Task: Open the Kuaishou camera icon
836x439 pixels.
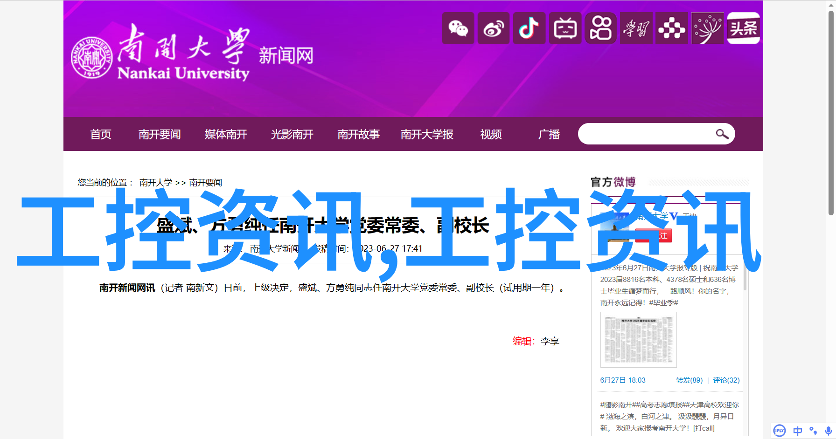Action: coord(600,28)
